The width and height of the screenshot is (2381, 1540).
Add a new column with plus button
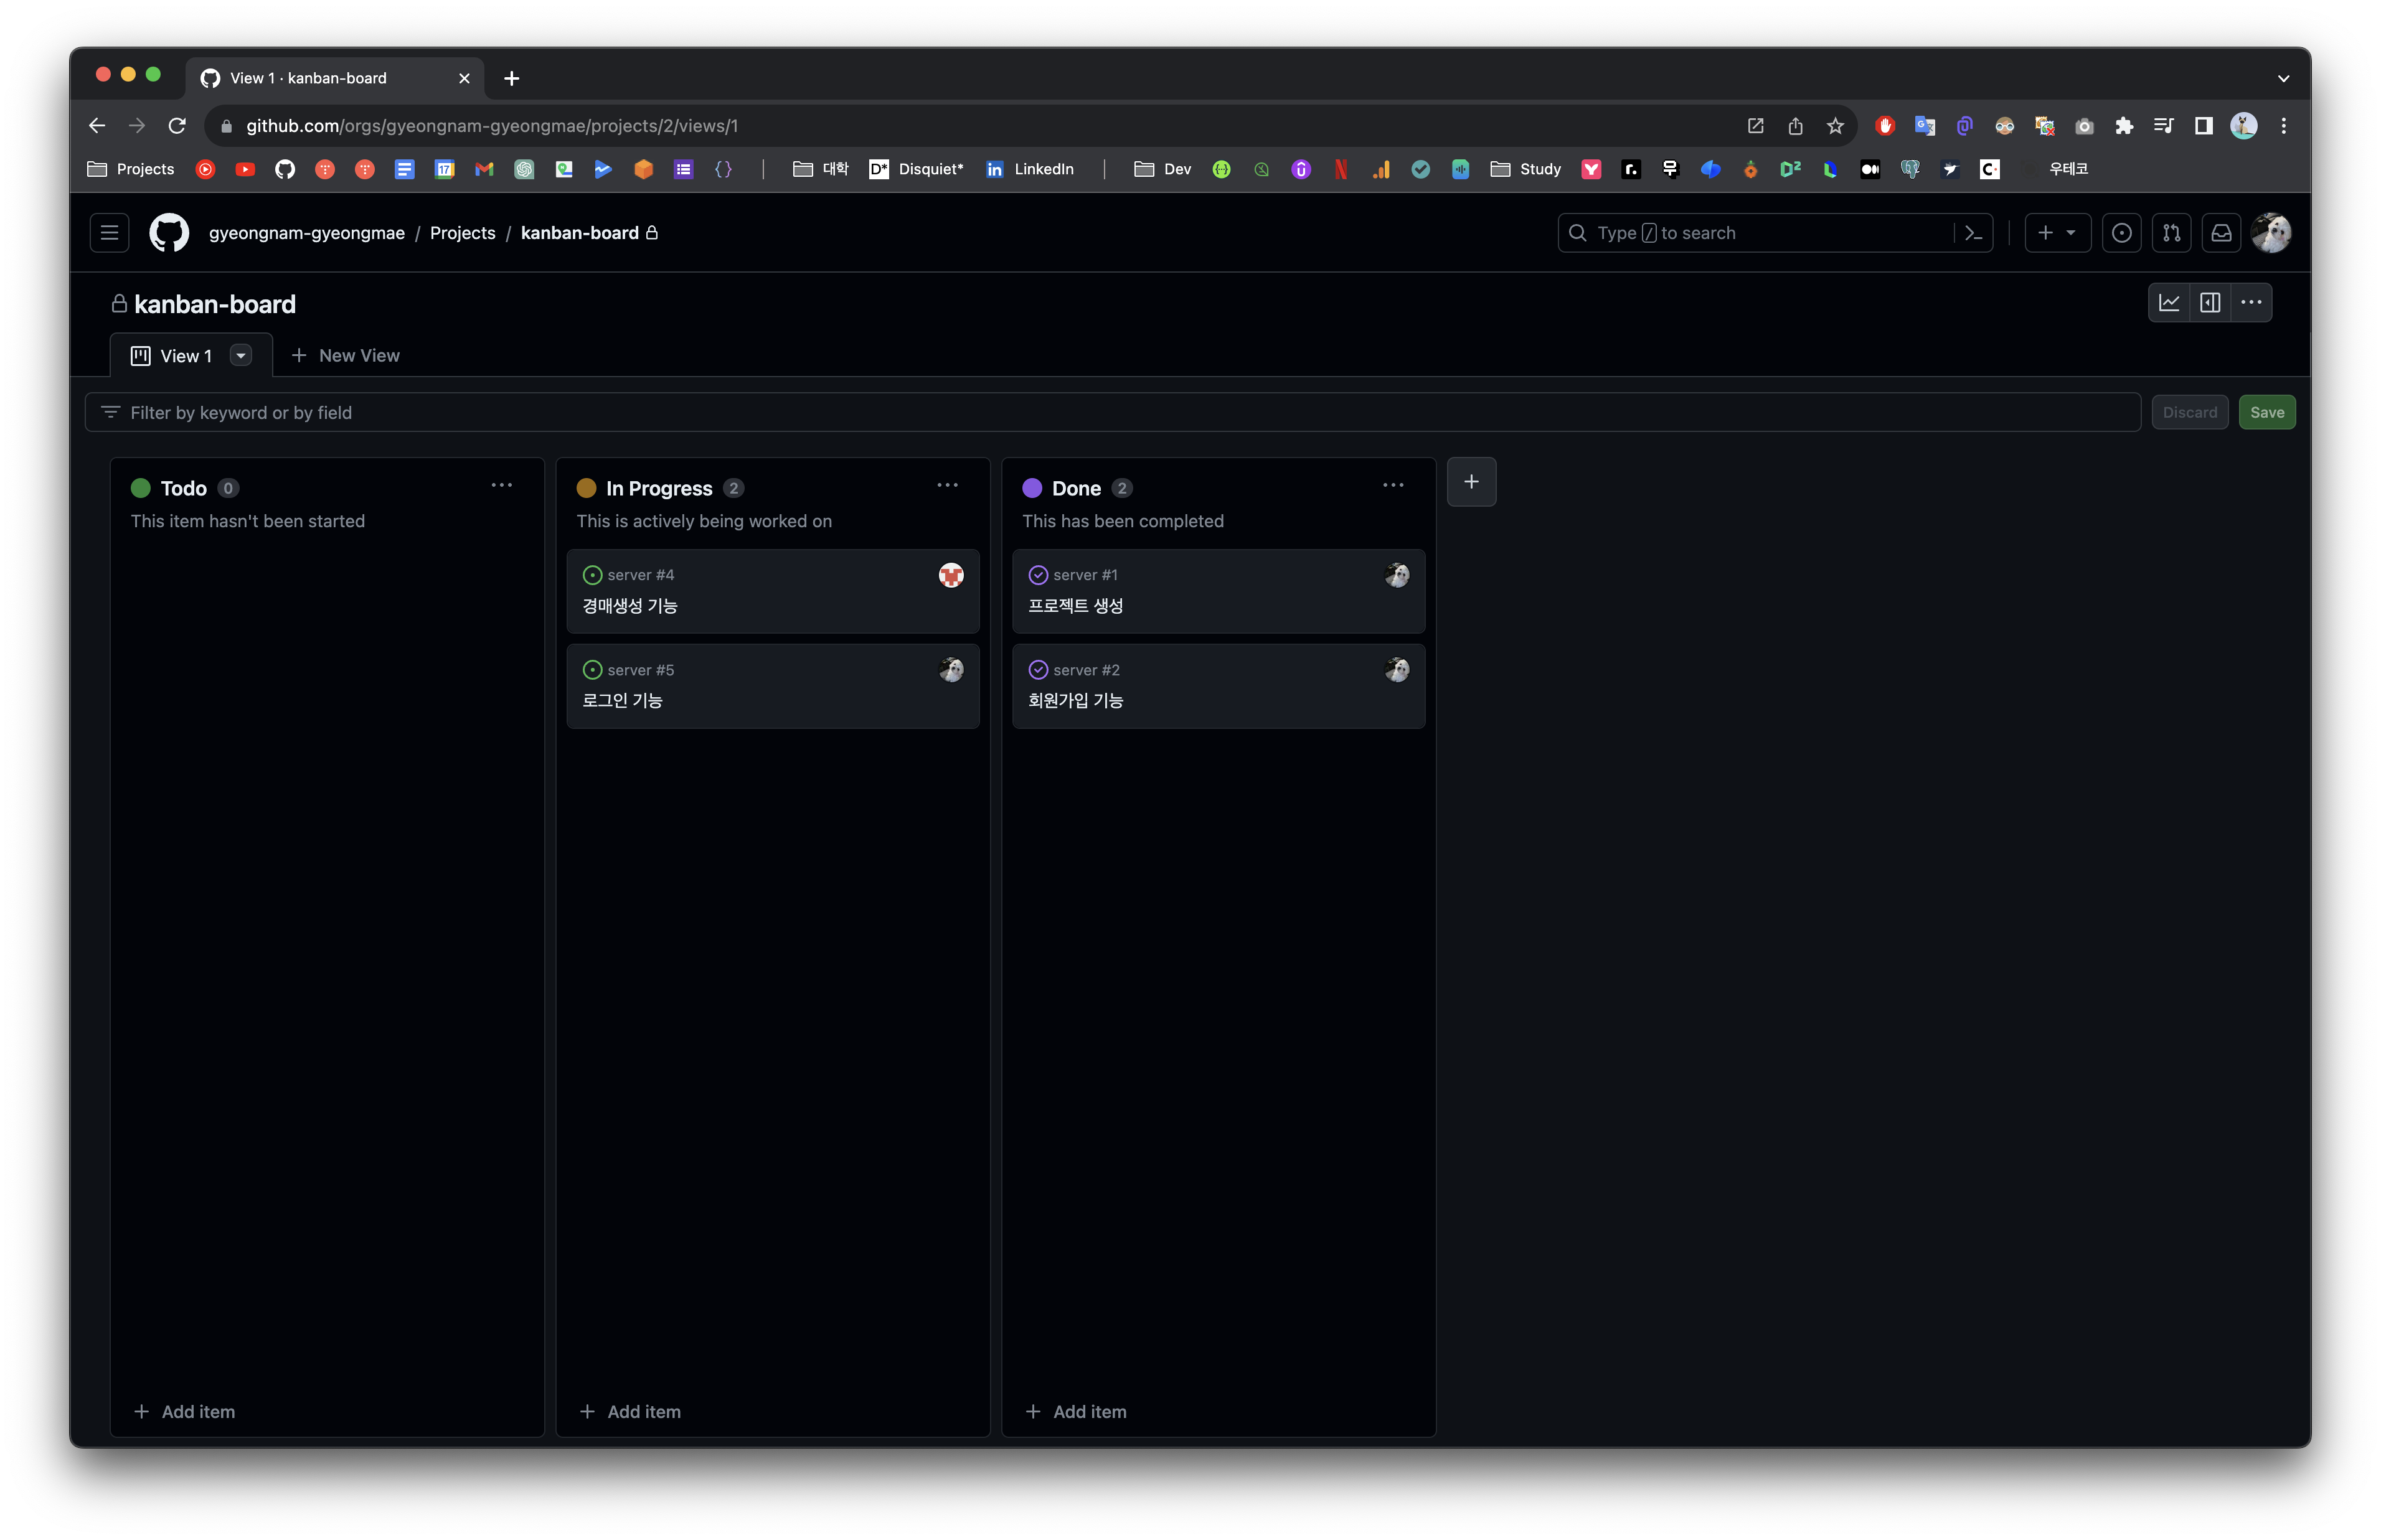tap(1471, 482)
